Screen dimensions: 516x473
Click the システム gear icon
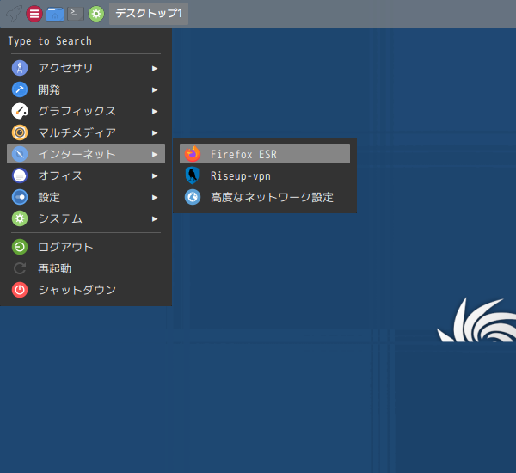pos(20,218)
